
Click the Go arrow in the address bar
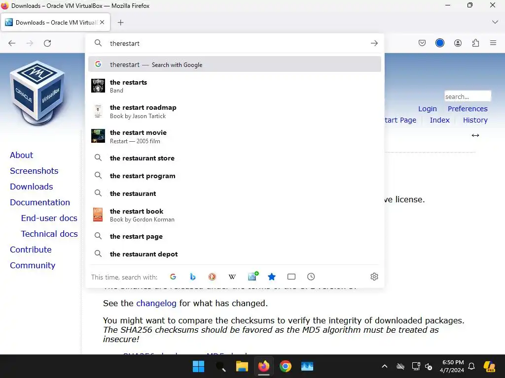(374, 43)
